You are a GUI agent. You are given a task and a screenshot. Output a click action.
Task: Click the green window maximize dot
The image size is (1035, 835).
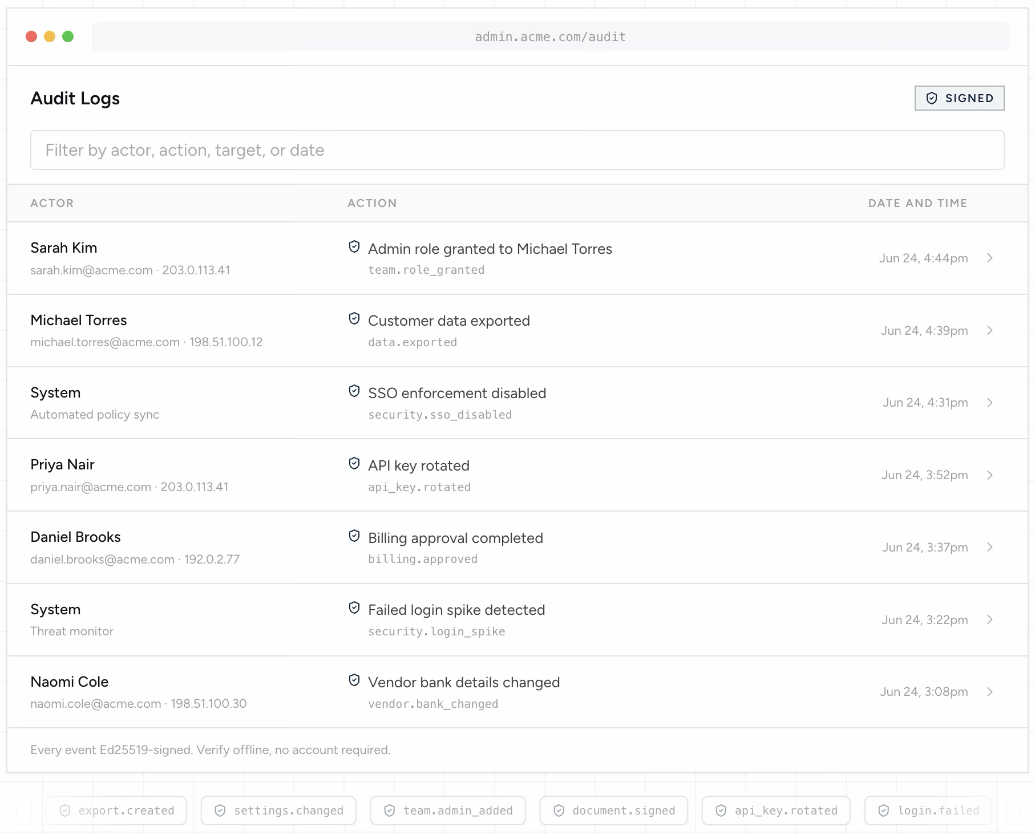(x=68, y=37)
